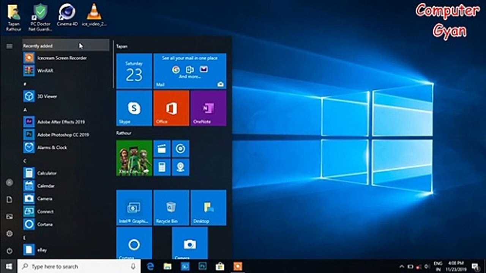Viewport: 486px width, 273px height.
Task: Select the Tapan tile group name
Action: pos(122,46)
